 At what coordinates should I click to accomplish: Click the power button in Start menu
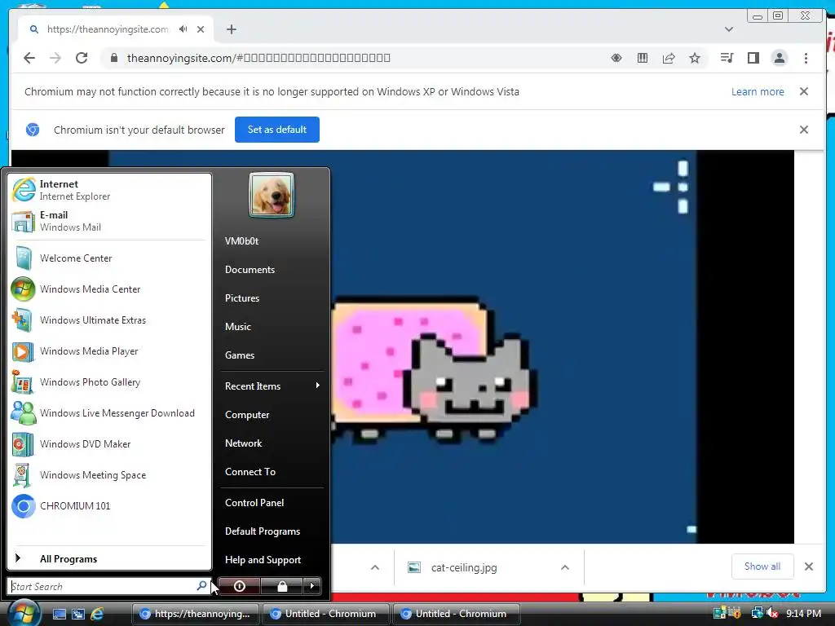(x=240, y=586)
